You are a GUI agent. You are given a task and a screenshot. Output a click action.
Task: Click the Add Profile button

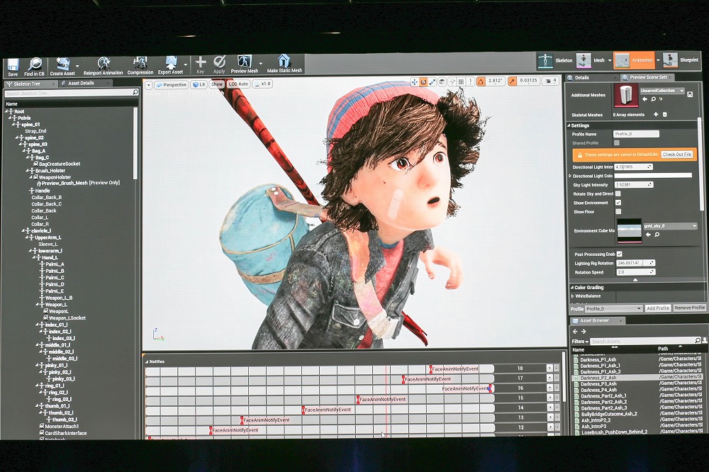point(657,308)
